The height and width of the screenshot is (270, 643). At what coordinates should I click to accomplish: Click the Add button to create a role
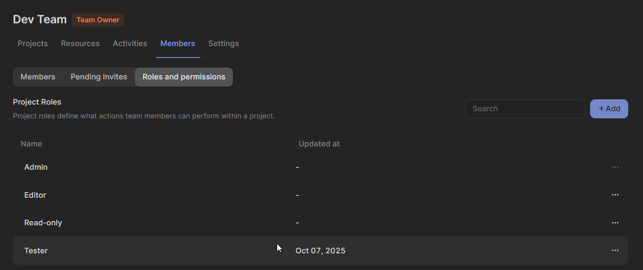[x=609, y=109]
